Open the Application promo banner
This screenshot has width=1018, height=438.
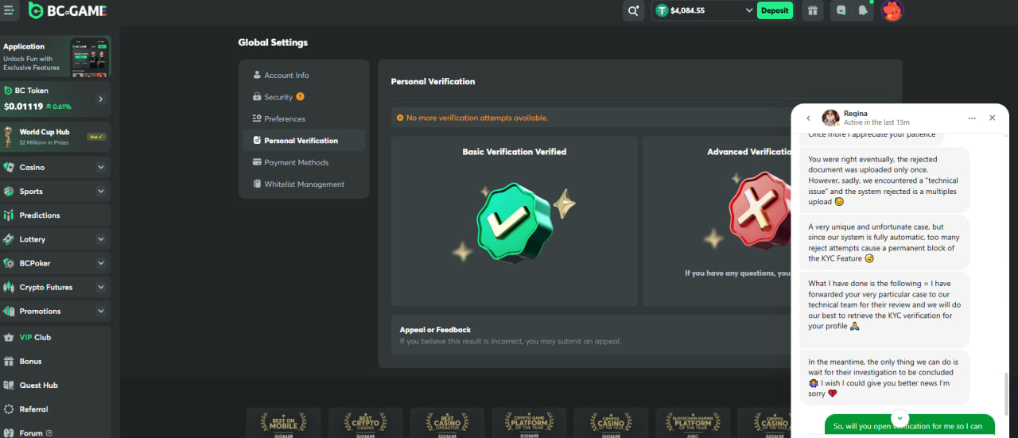(x=56, y=56)
